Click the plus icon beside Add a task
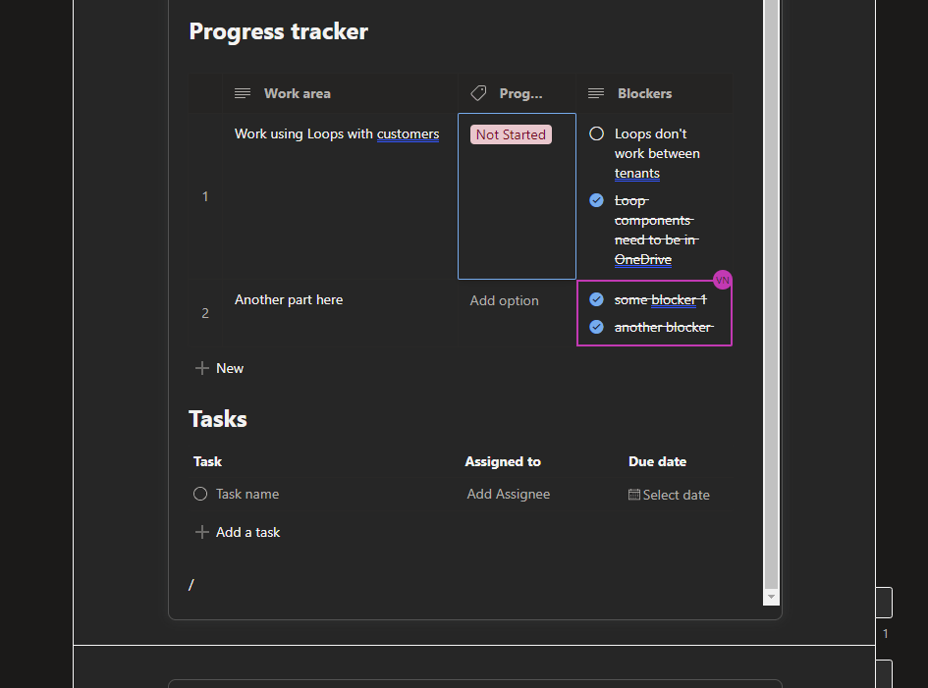Viewport: 928px width, 688px height. [x=201, y=532]
